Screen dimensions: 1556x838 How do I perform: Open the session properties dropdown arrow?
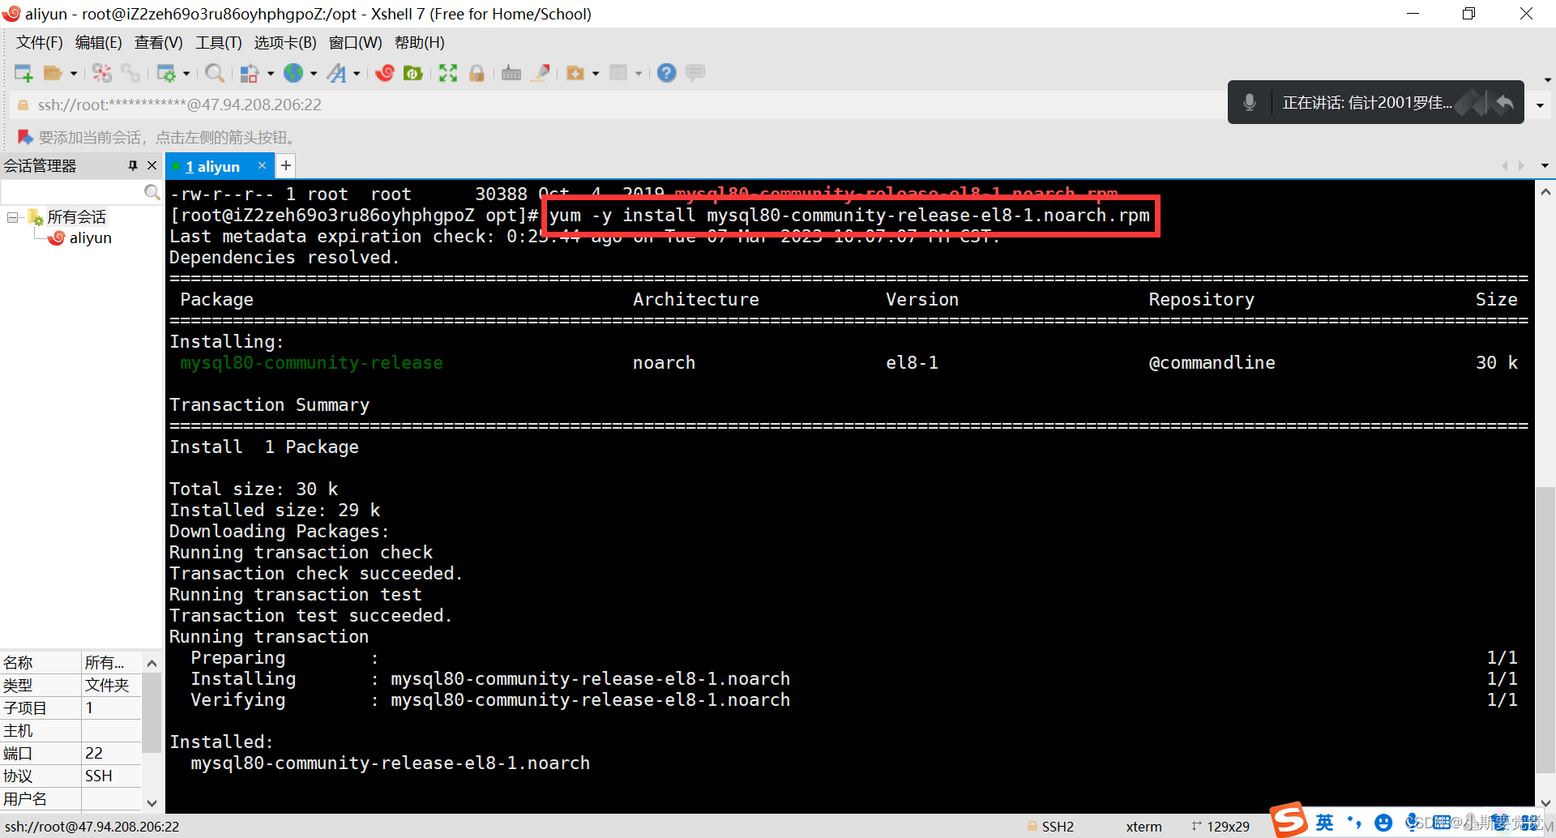187,73
